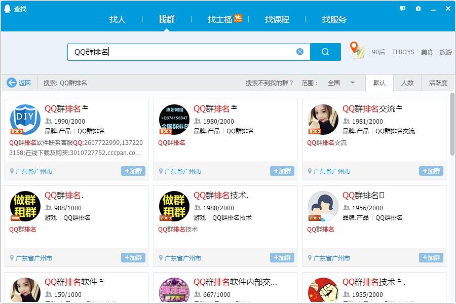The image size is (456, 304).
Task: Click inside the search input field
Action: coord(177,51)
